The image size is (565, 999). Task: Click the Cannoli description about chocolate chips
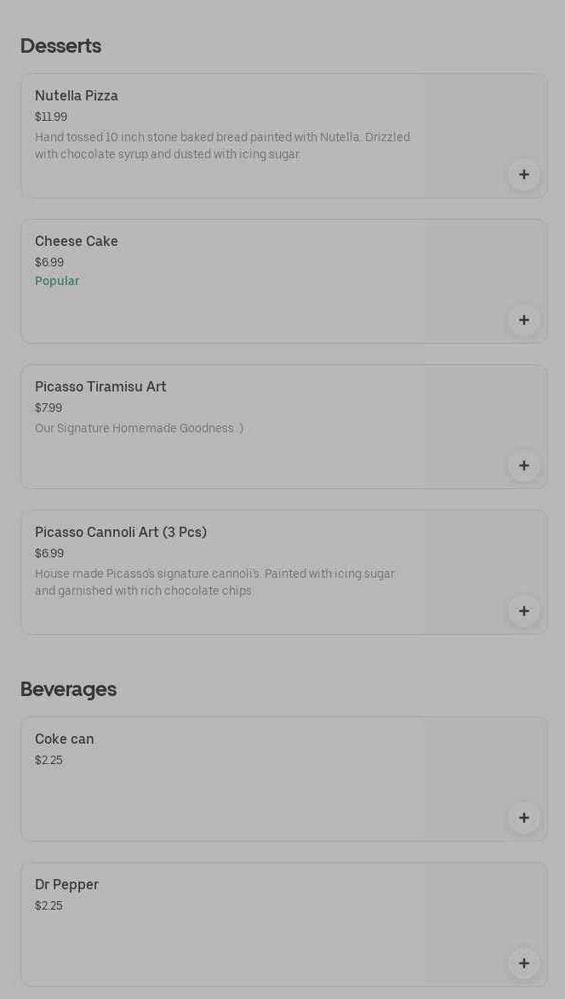214,582
